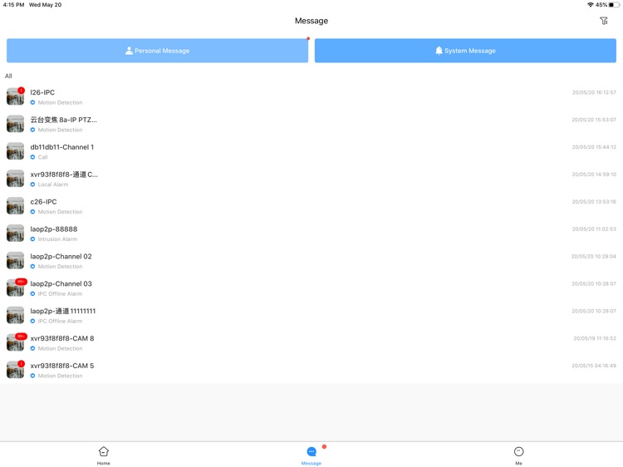This screenshot has width=623, height=467.
Task: Click timestamp 20/05/20 14:59:10
Action: 594,175
